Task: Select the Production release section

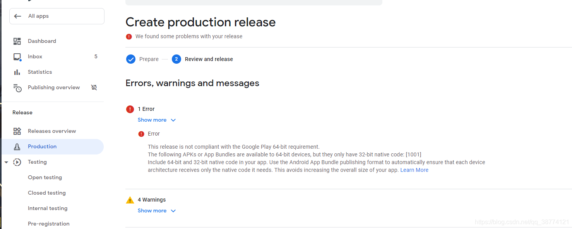Action: click(x=42, y=146)
